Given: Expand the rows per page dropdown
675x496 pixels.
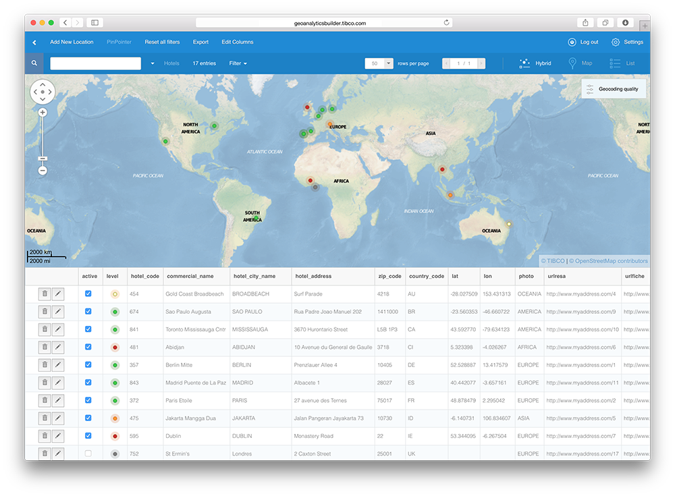Looking at the screenshot, I should (389, 63).
